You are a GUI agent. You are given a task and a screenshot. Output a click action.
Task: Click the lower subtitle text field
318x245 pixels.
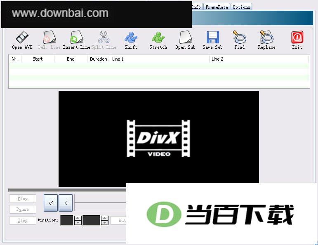tap(100, 207)
